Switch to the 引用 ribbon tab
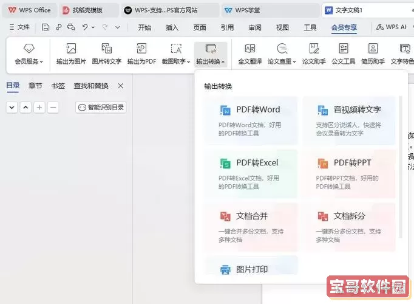Image resolution: width=414 pixels, height=304 pixels. point(227,27)
